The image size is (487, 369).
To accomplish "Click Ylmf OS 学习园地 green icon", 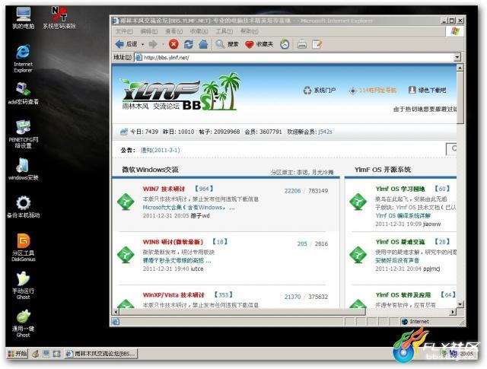I will (358, 202).
